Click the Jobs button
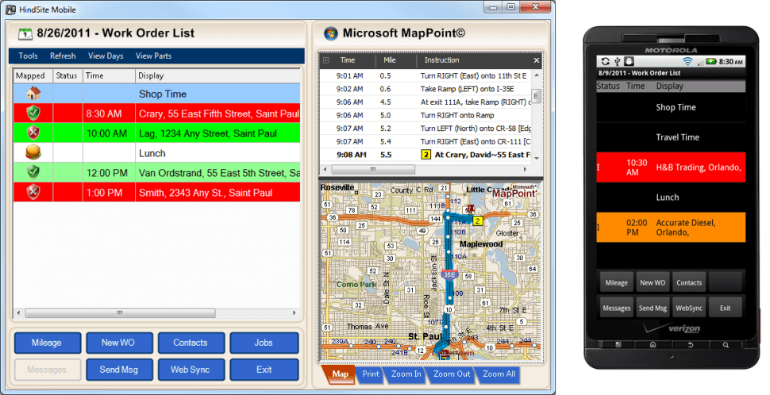This screenshot has width=770, height=395. (x=264, y=343)
